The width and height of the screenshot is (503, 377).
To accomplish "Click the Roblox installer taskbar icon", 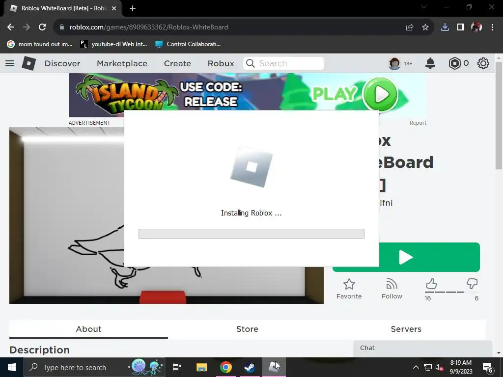I will point(274,367).
